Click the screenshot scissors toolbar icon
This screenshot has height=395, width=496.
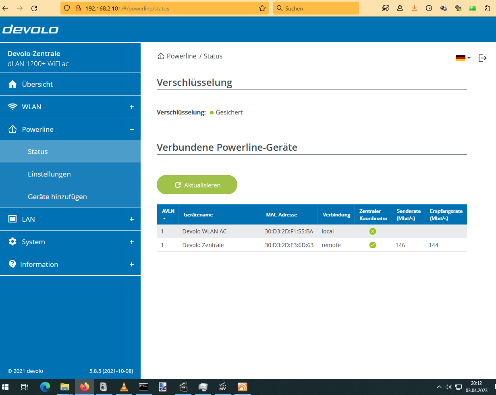tap(386, 8)
